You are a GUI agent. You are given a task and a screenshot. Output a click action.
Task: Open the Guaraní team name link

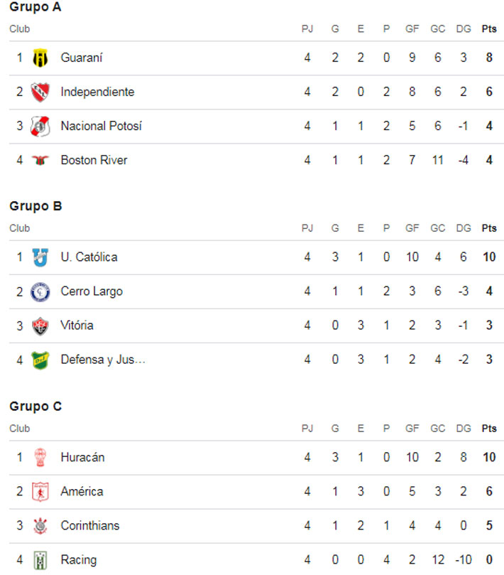click(x=82, y=58)
